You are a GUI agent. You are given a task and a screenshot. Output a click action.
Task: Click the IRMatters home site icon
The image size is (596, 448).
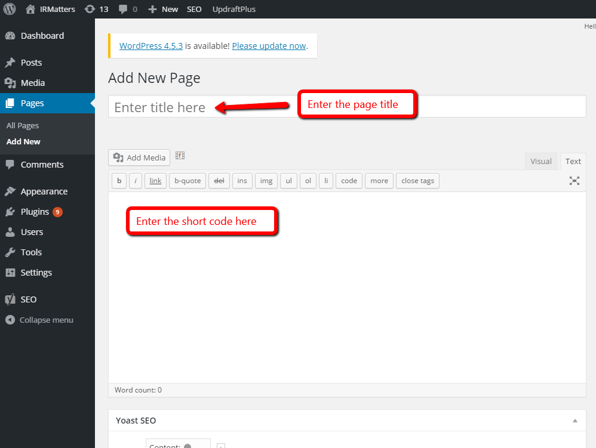pos(30,9)
